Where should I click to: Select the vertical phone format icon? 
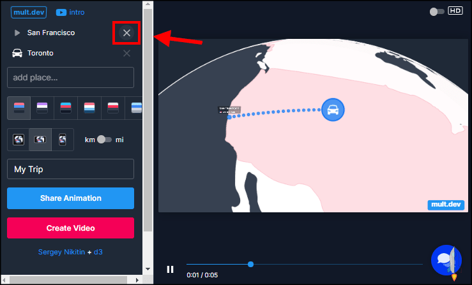(63, 140)
